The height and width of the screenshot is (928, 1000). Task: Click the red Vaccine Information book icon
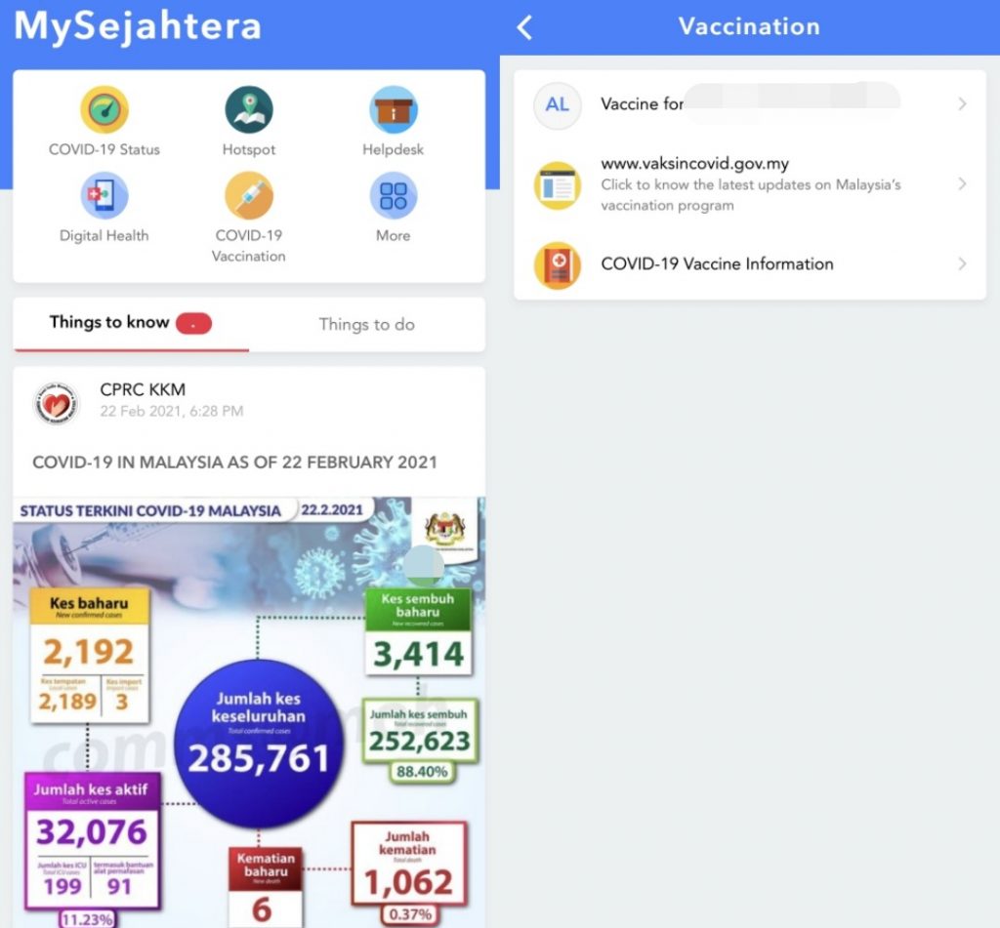click(558, 265)
